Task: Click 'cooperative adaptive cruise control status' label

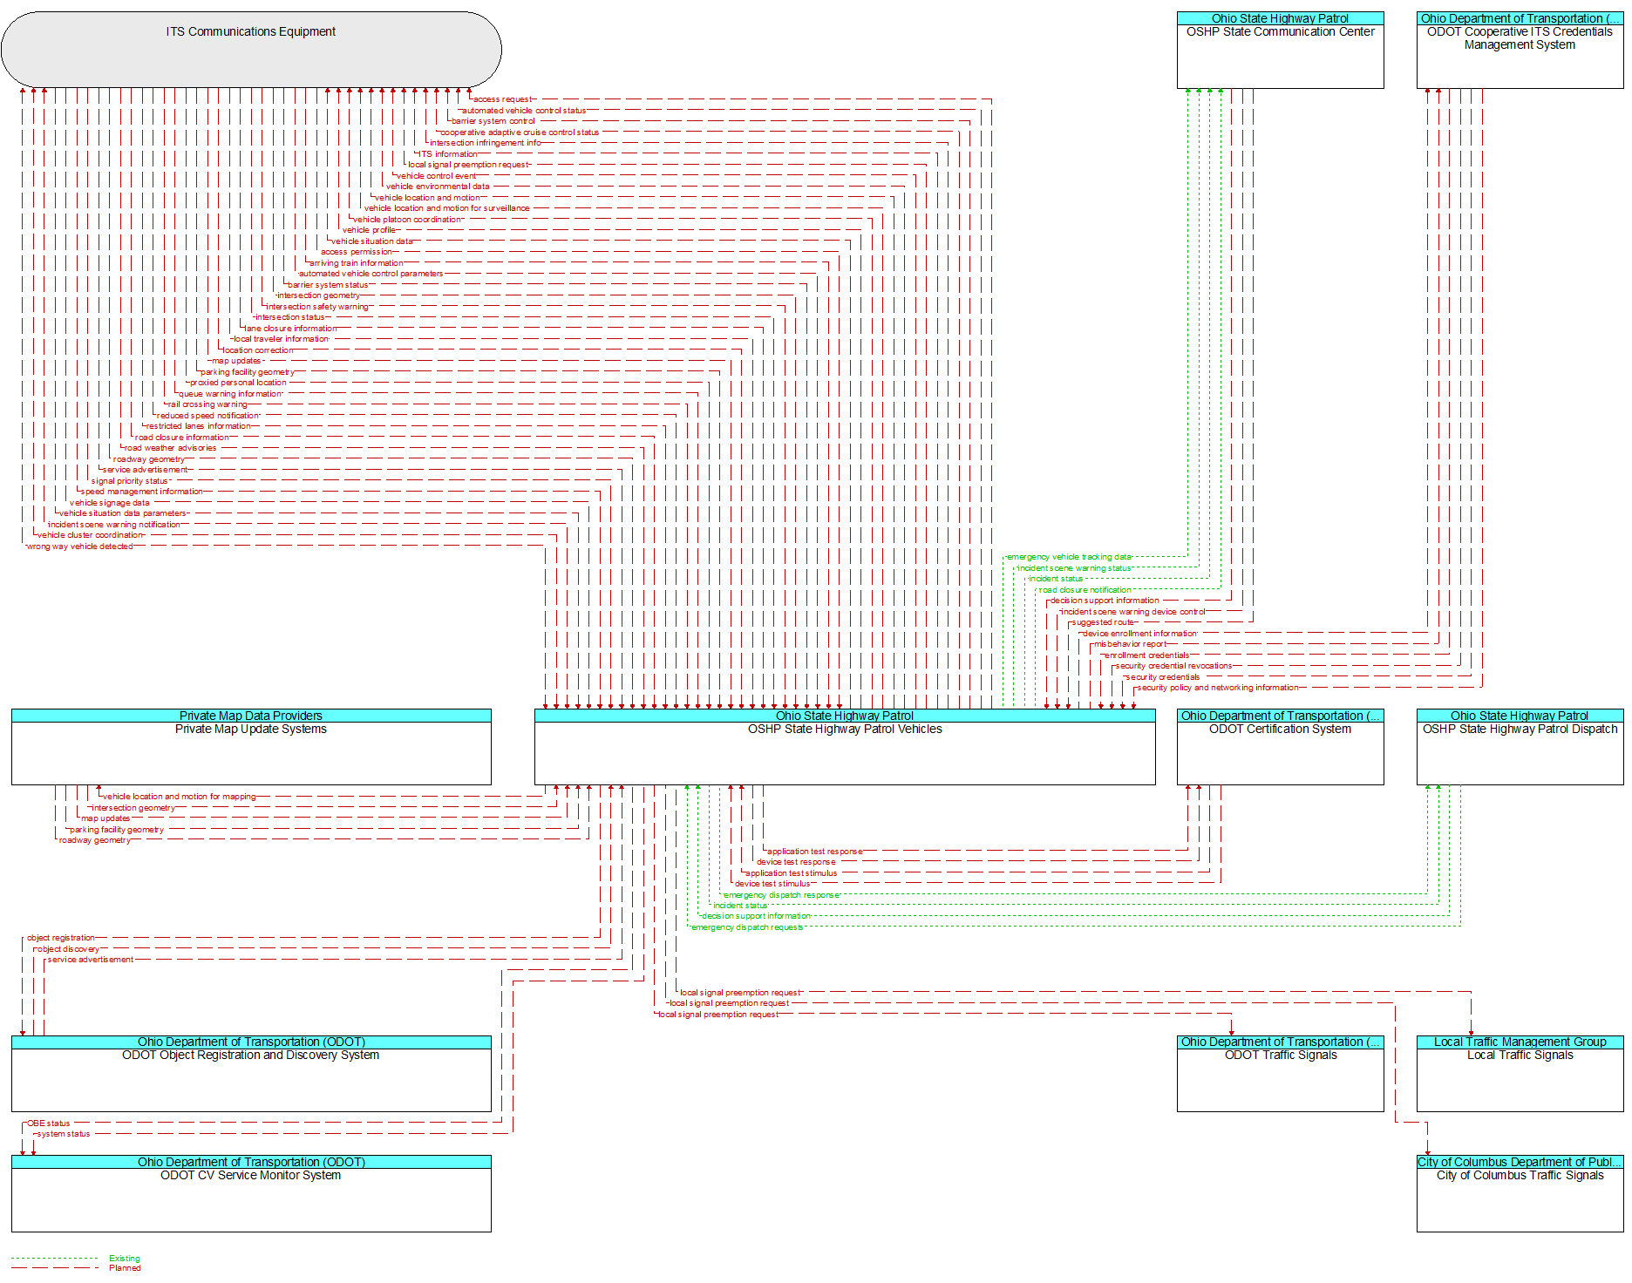Action: 520,132
